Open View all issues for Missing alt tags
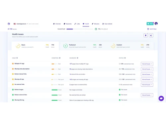Screen dimensions: 166x124 pyautogui.click(x=147, y=79)
